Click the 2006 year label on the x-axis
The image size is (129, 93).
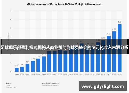[x=49, y=74]
